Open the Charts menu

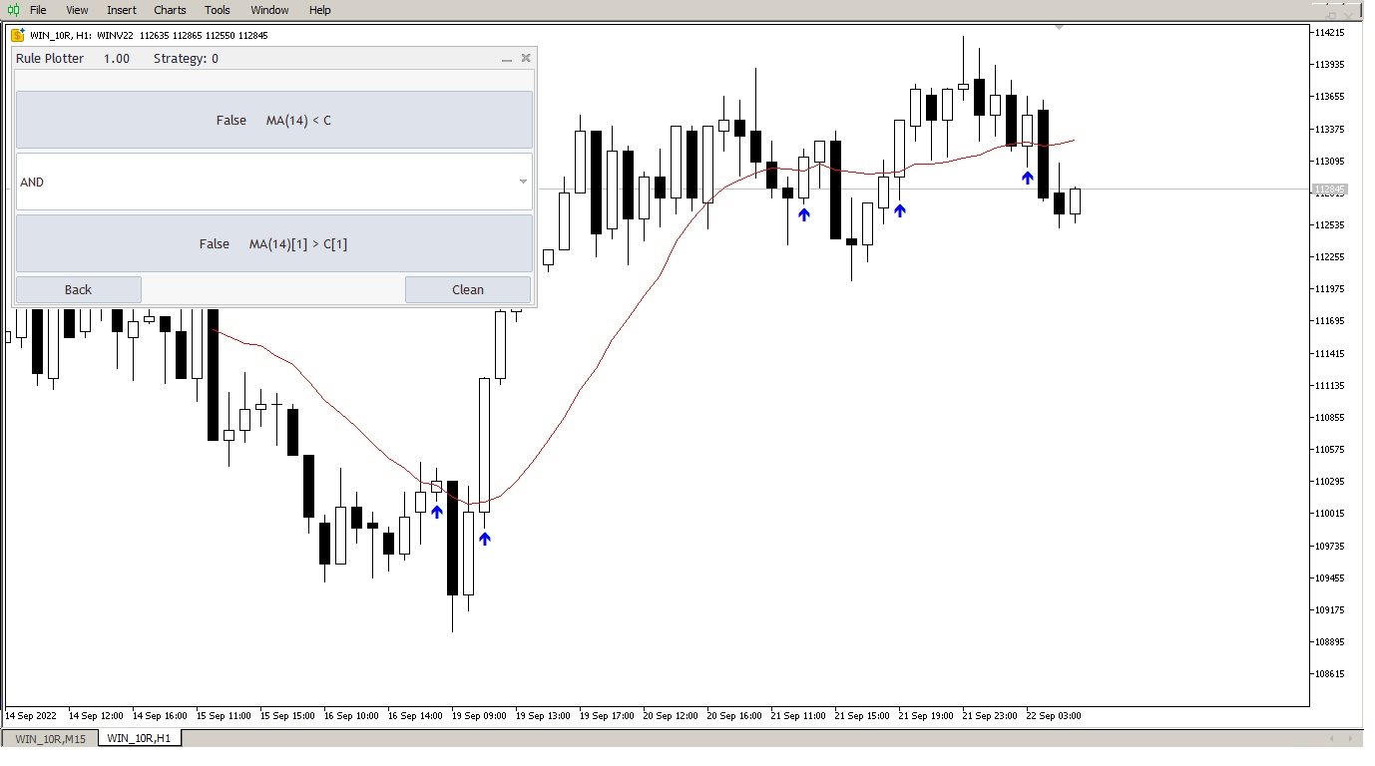pos(169,10)
